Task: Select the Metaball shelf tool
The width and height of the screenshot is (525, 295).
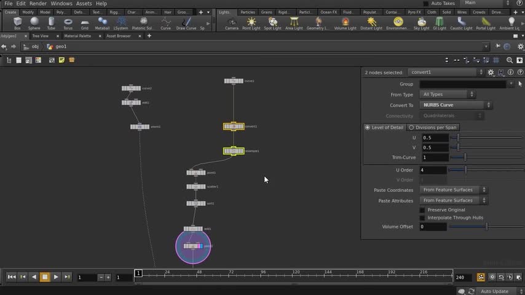Action: click(102, 23)
